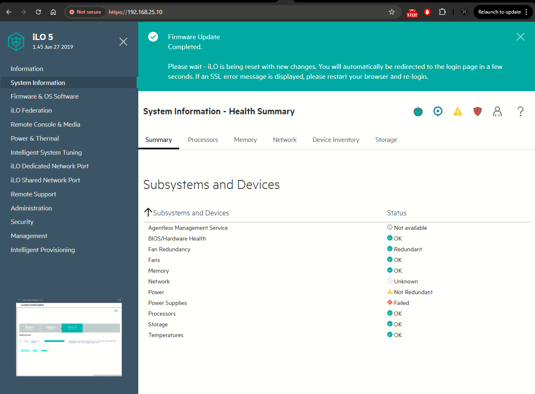The height and width of the screenshot is (394, 535).
Task: Click the Power Not Redundant warning icon
Action: tap(390, 292)
